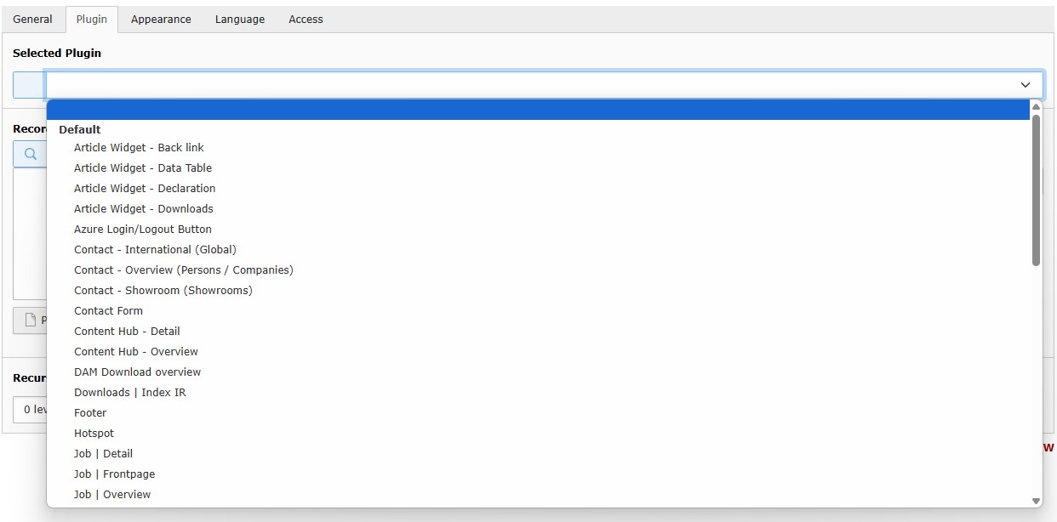The image size is (1057, 522).
Task: Choose Contact - International (Global)
Action: [155, 250]
